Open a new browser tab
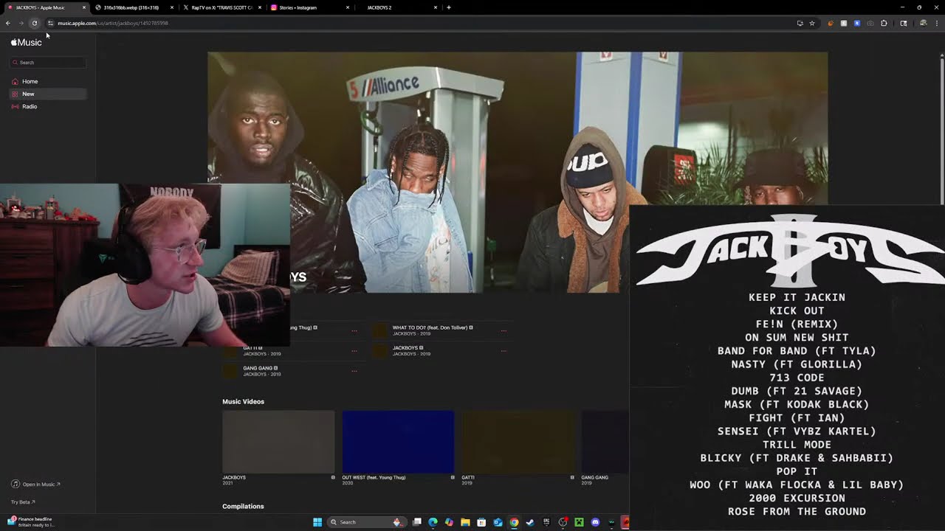Viewport: 945px width, 531px height. coord(449,7)
